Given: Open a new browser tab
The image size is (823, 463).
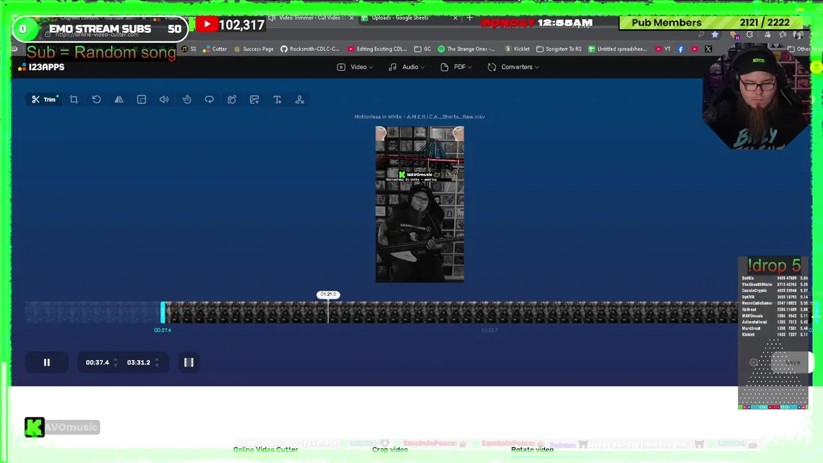Looking at the screenshot, I should (x=469, y=18).
